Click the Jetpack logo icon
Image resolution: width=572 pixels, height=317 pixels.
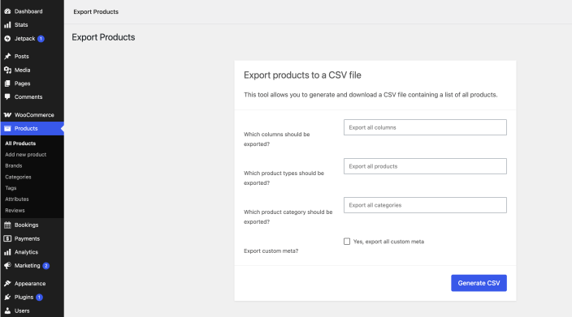pos(7,39)
